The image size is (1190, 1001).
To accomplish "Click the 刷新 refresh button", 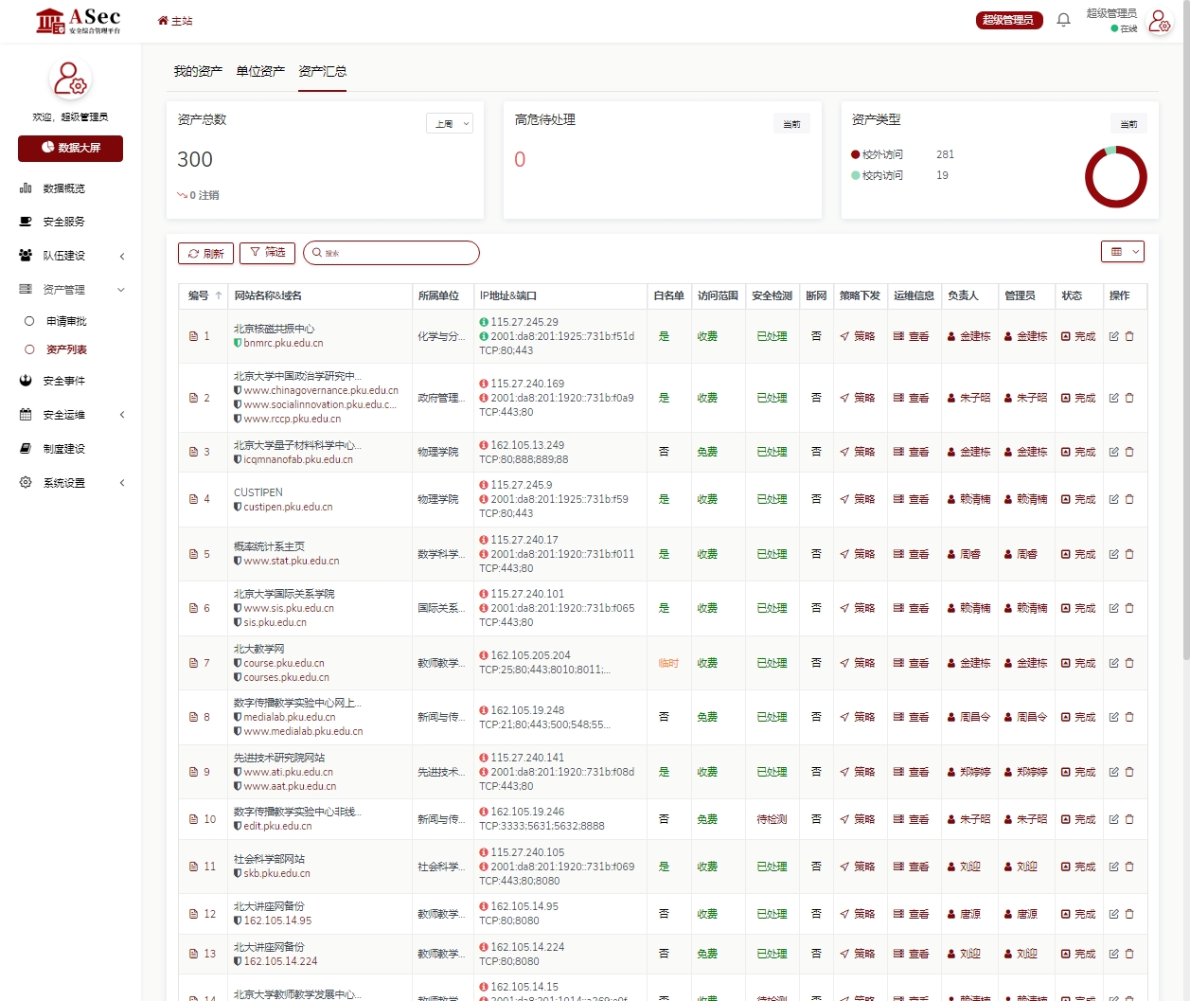I will pyautogui.click(x=205, y=253).
